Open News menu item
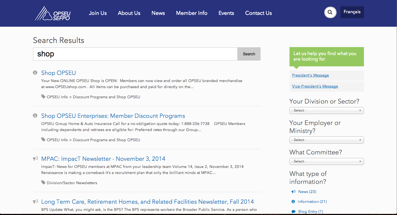397x215 pixels. [x=158, y=13]
